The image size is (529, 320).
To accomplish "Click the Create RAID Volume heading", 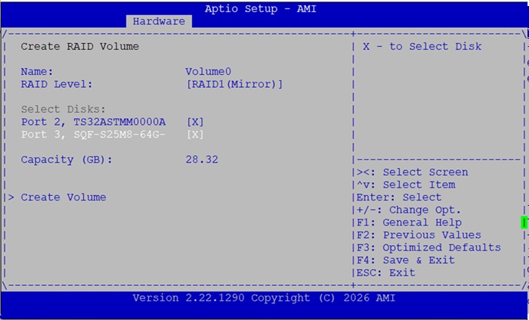I will [80, 46].
